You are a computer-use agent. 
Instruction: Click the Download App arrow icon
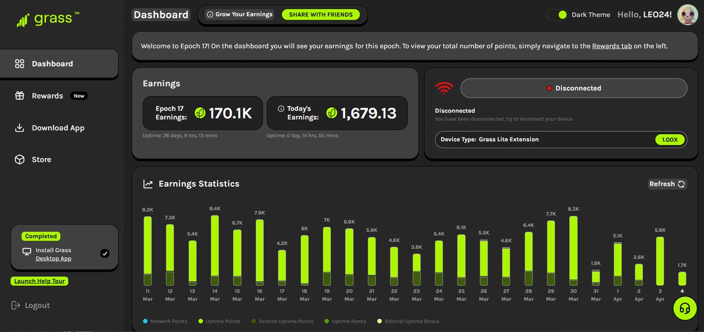pyautogui.click(x=19, y=128)
